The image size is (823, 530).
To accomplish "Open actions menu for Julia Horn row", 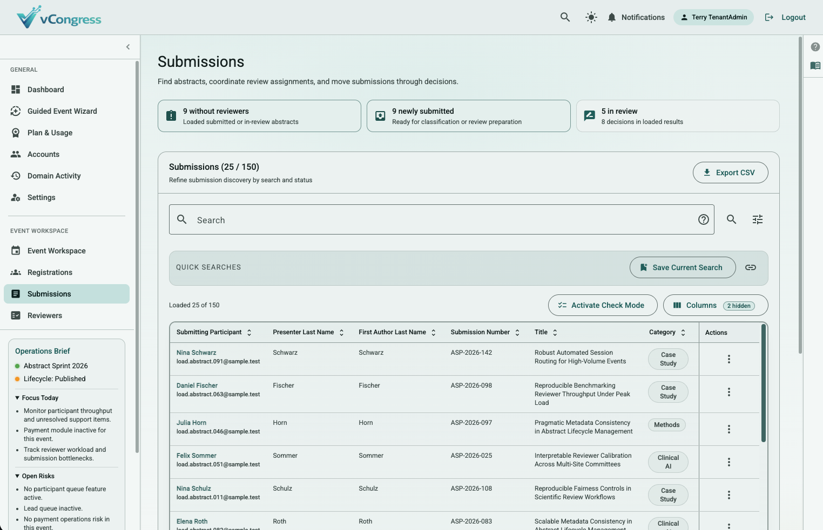I will click(729, 429).
